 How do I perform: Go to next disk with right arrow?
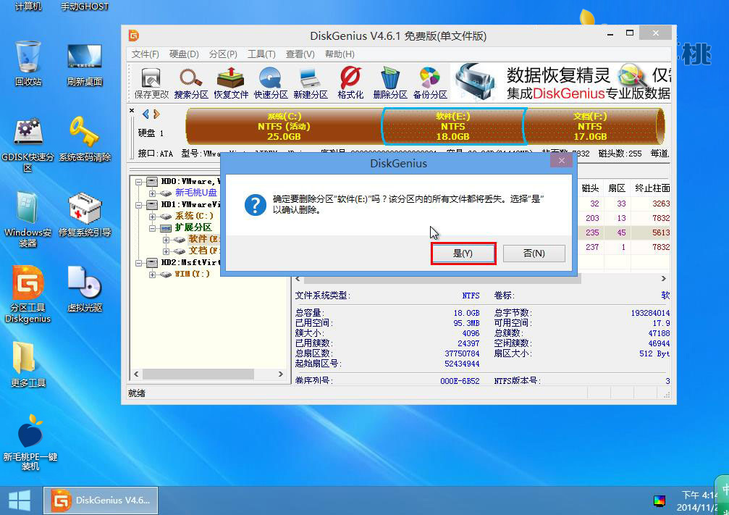[x=156, y=114]
